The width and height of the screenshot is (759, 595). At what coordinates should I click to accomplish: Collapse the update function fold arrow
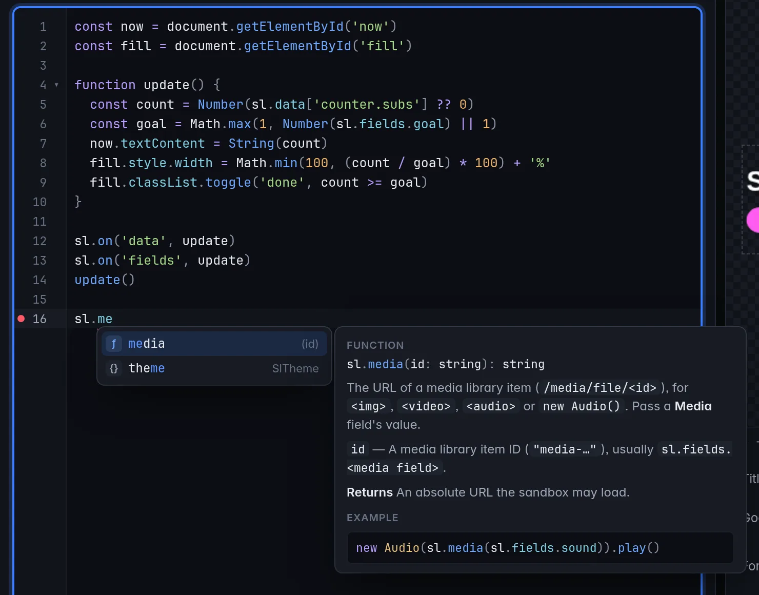coord(56,85)
